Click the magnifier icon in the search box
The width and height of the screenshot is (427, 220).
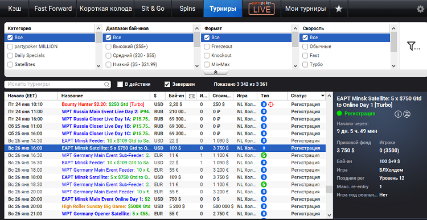(x=107, y=84)
